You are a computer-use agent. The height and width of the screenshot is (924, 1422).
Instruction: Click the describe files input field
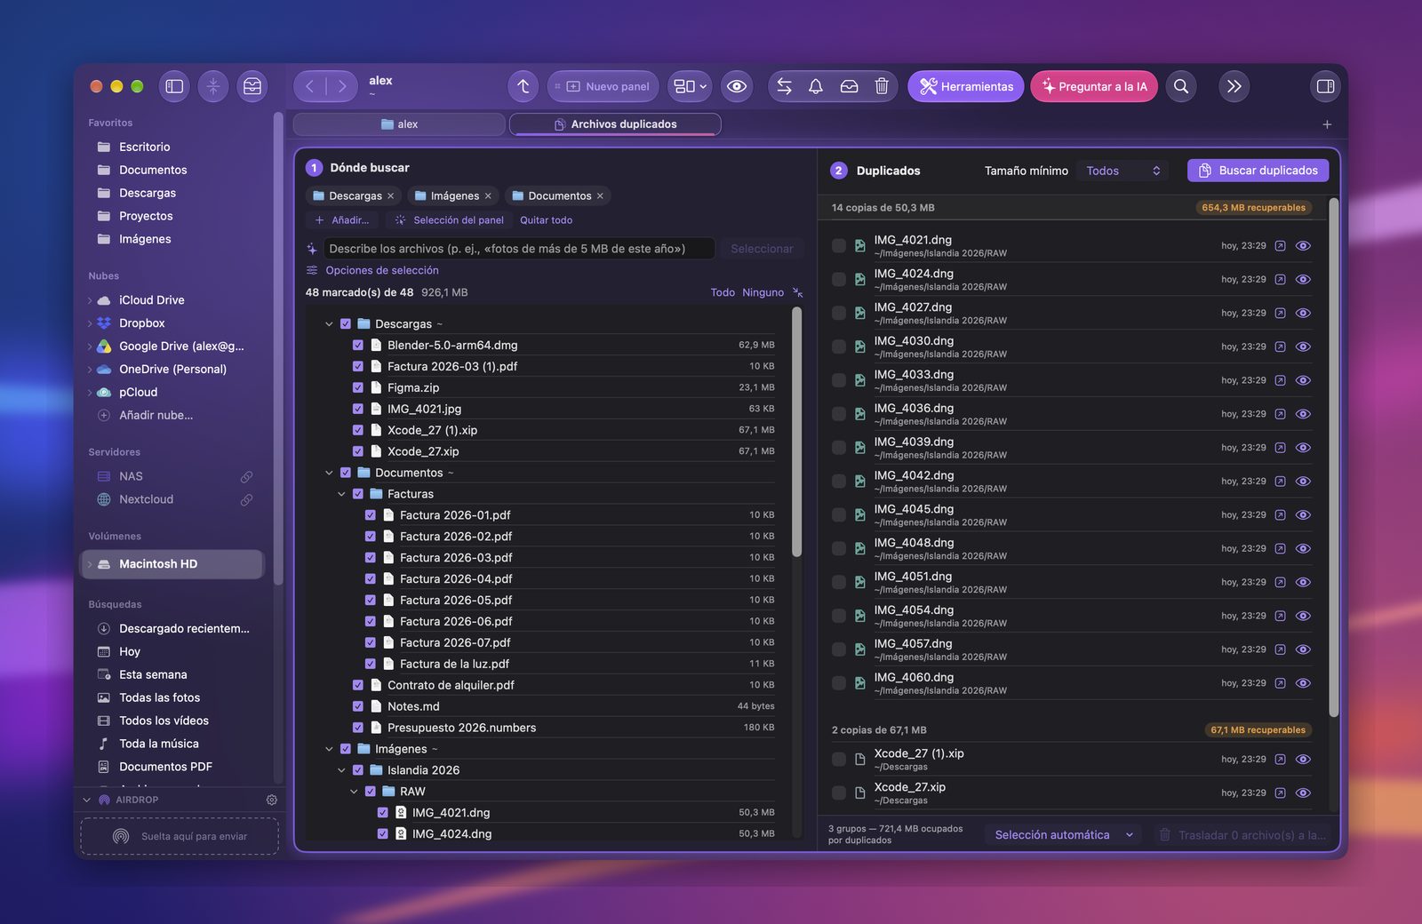tap(519, 249)
